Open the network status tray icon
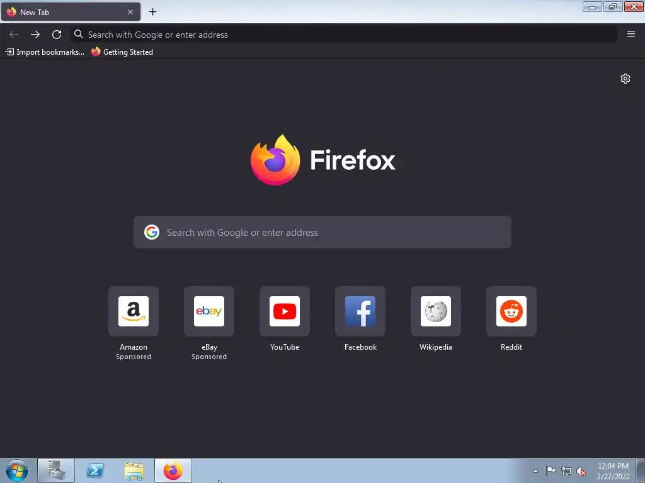645x483 pixels. tap(566, 471)
